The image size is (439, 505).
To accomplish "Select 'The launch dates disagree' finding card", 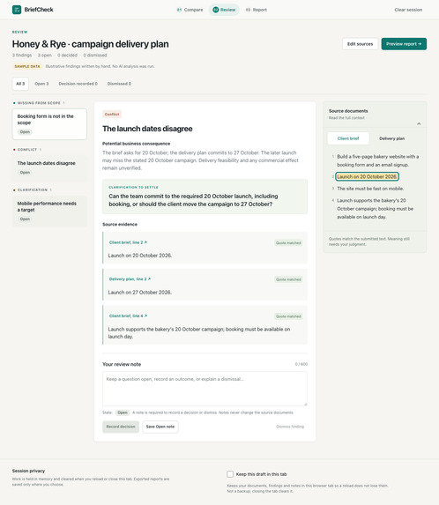I will (49, 167).
